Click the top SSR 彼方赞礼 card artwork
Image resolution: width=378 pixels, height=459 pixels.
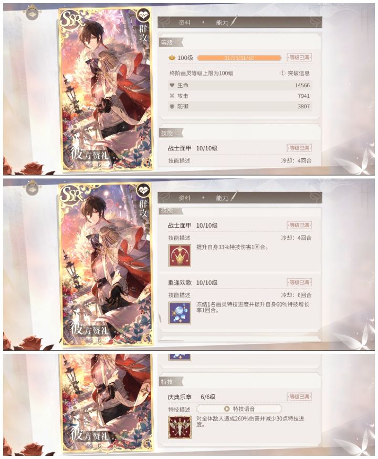pos(106,89)
